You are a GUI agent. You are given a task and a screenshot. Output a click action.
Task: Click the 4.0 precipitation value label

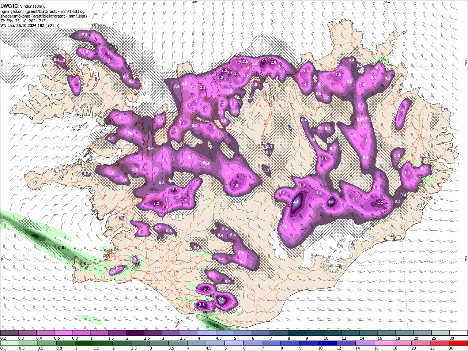331,201
